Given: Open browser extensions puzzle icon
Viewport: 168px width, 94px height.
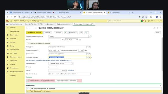Looking at the screenshot, I should (x=151, y=17).
